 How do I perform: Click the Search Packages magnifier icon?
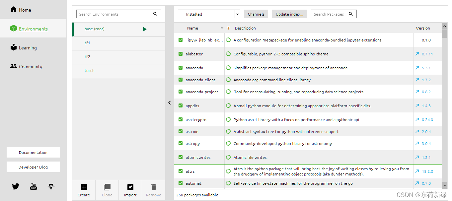[351, 14]
